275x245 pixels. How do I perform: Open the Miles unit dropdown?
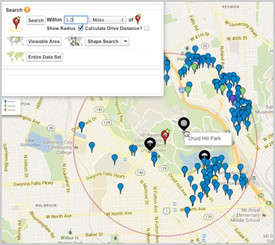click(108, 20)
